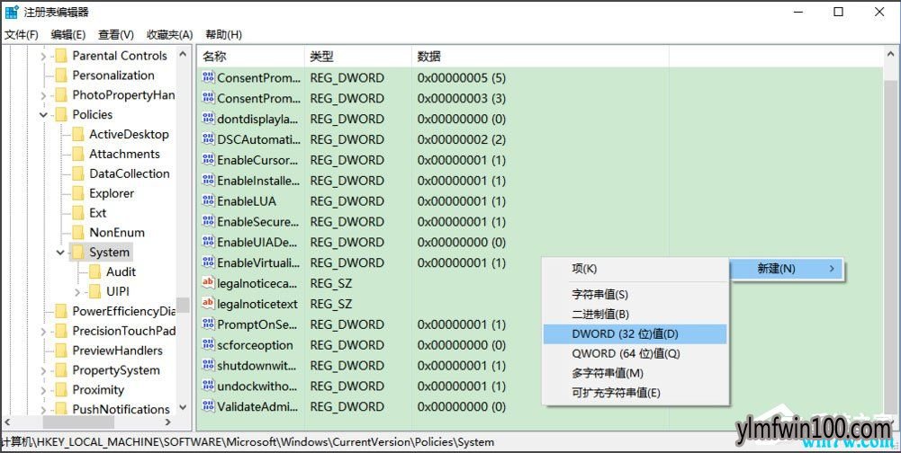Click the UIPI folder icon
Image resolution: width=901 pixels, height=453 pixels.
(x=95, y=292)
